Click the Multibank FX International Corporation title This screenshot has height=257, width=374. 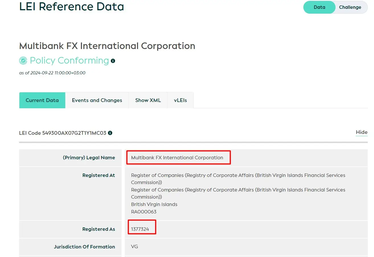pos(107,46)
